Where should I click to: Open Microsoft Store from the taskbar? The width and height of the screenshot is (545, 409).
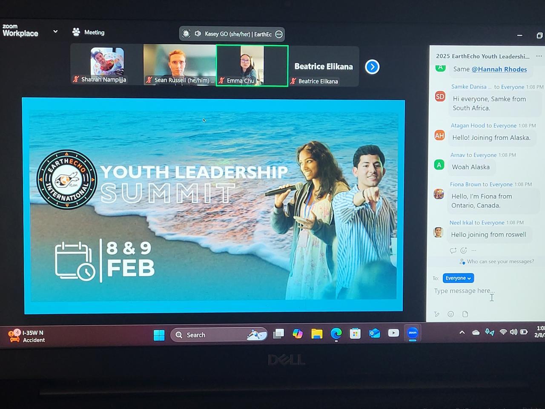(x=355, y=334)
